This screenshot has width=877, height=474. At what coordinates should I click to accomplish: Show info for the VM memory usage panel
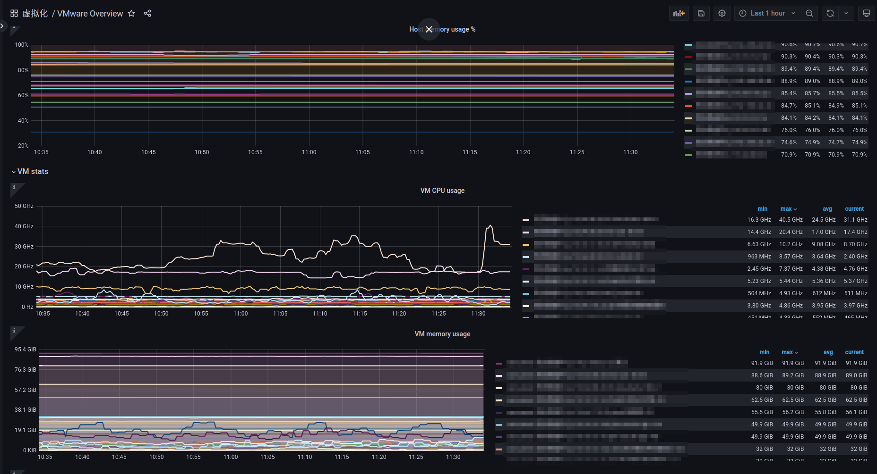tap(14, 331)
